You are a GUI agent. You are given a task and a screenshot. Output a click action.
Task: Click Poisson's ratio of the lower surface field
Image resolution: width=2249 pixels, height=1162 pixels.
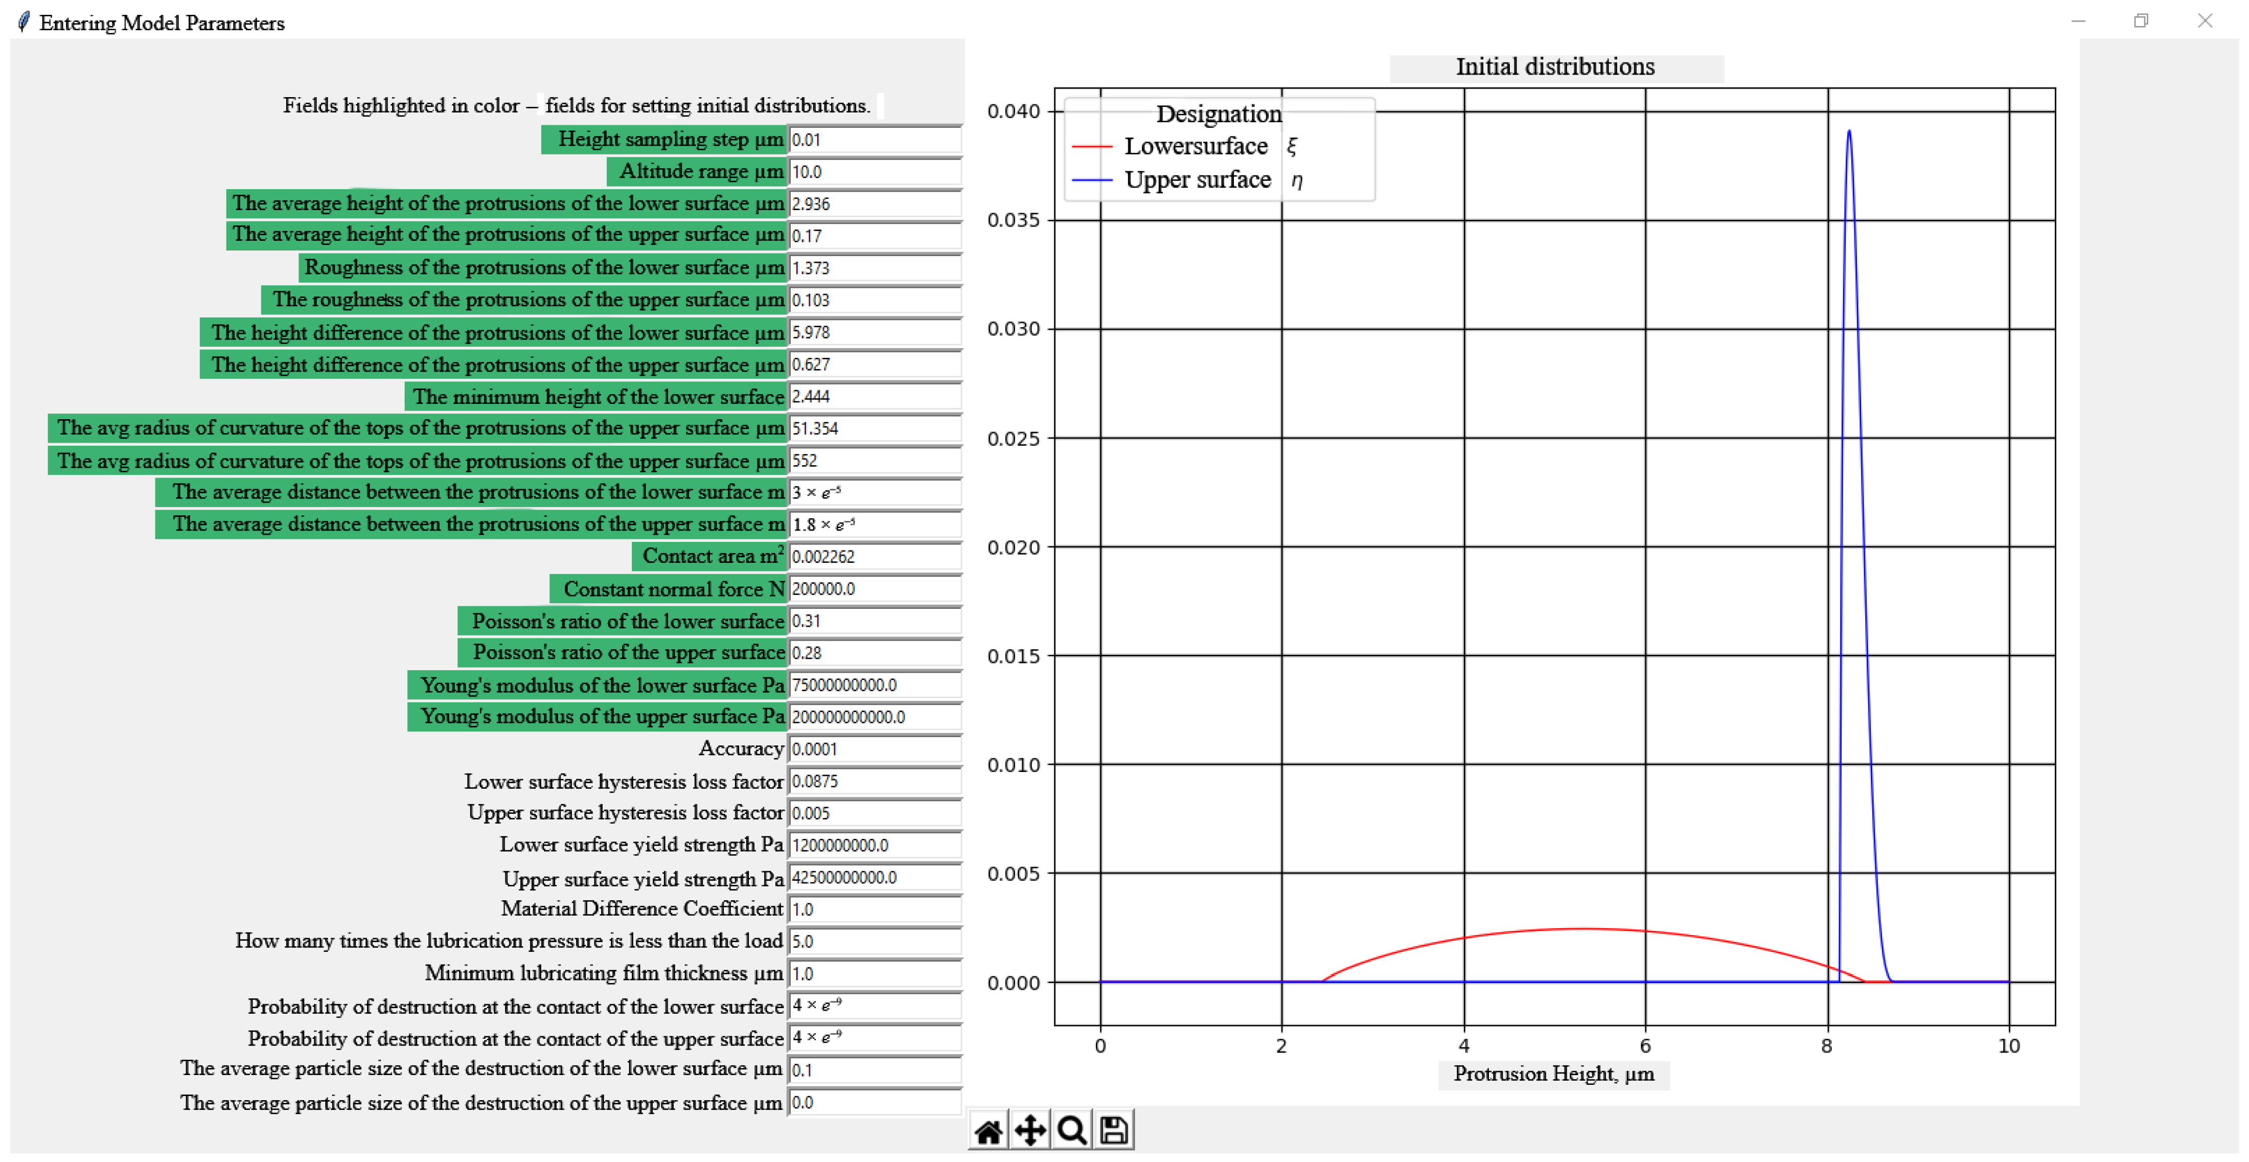click(x=874, y=621)
